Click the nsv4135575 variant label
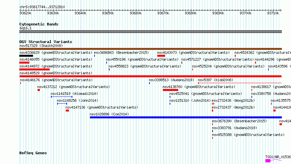This screenshot has width=291, height=164. 281,100
